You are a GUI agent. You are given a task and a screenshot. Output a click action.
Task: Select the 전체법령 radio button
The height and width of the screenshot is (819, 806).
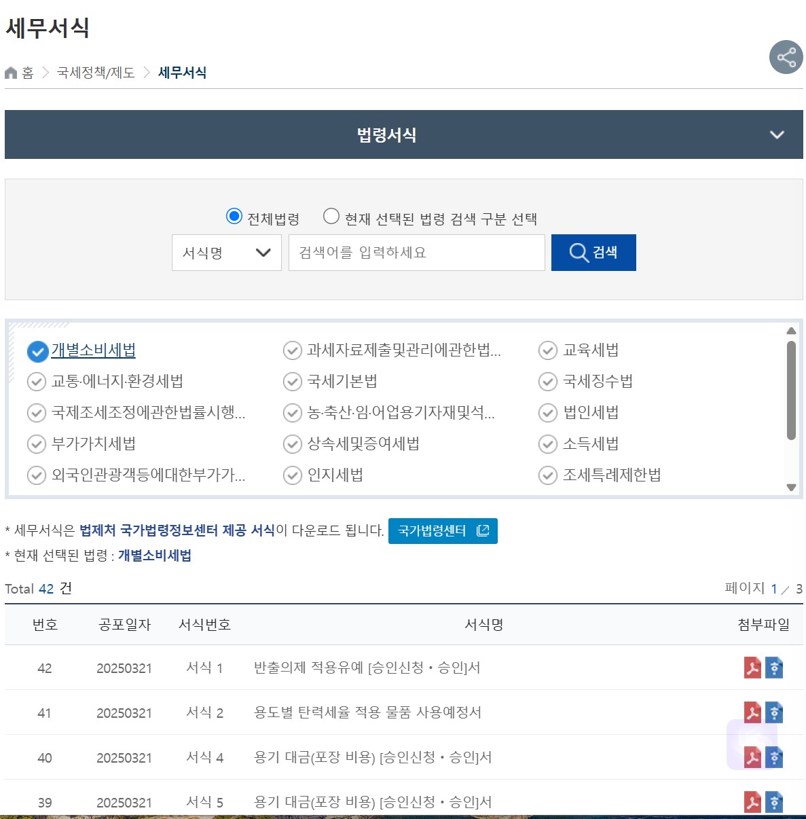pyautogui.click(x=234, y=217)
